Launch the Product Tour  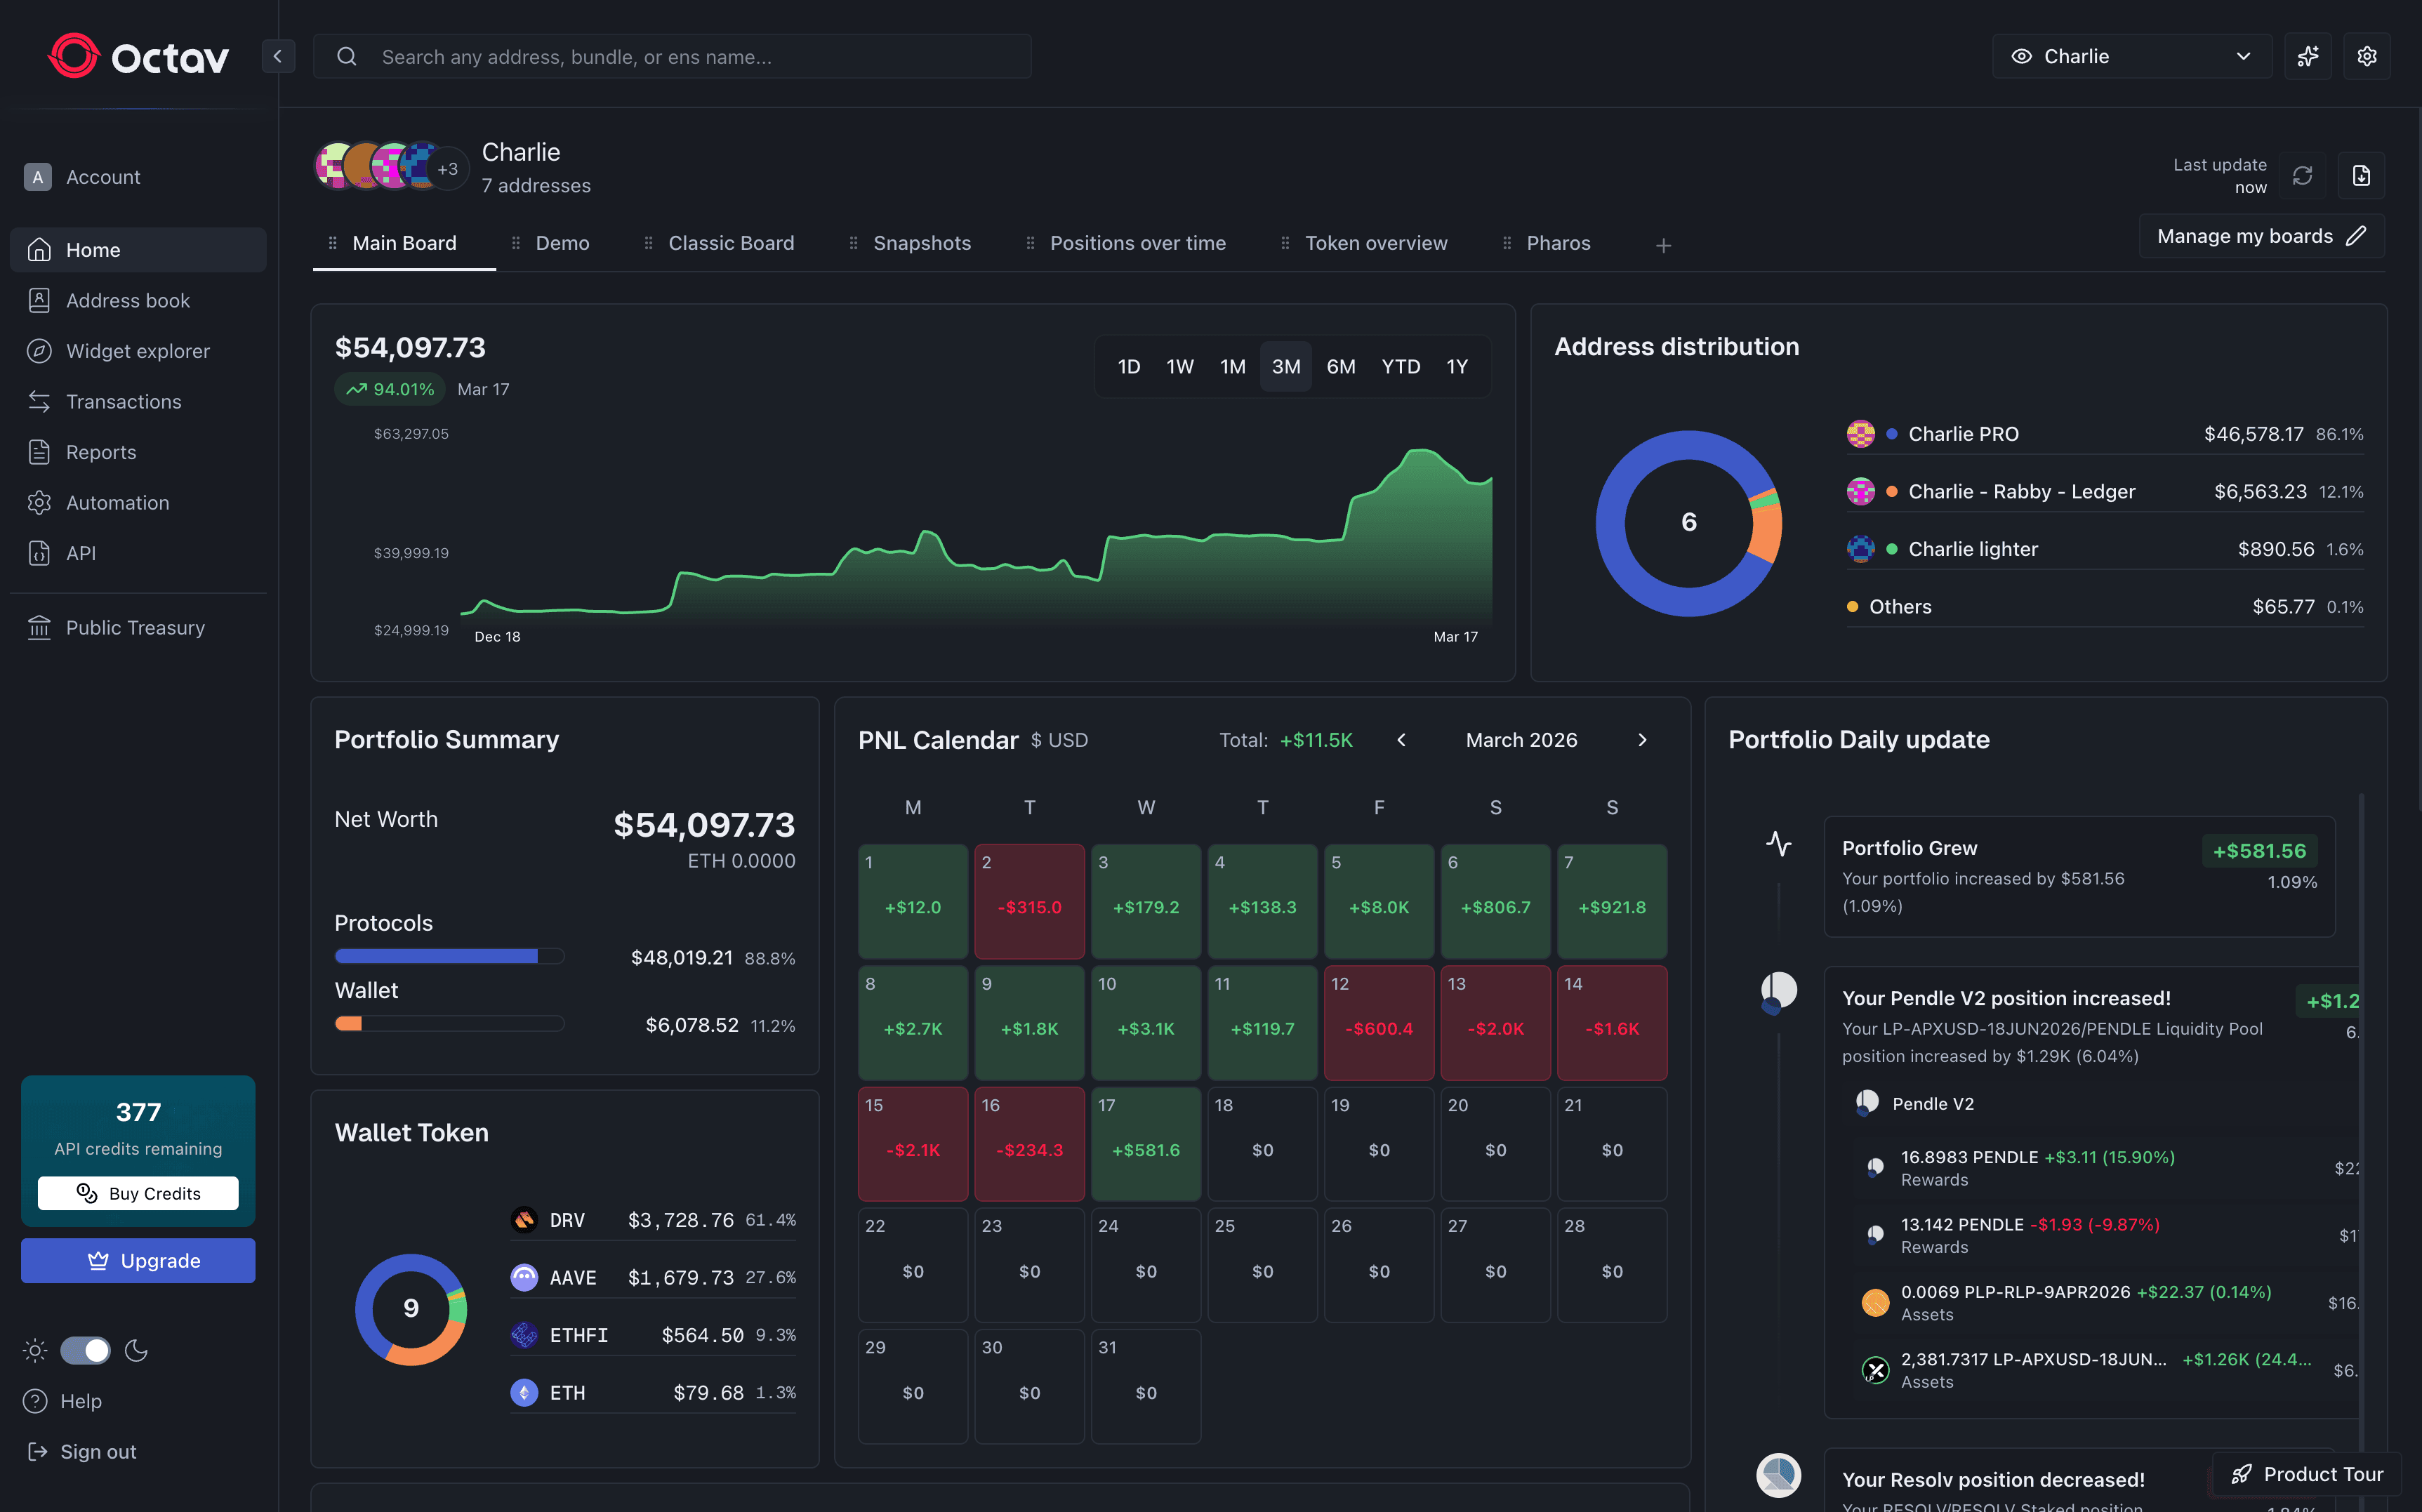2306,1474
